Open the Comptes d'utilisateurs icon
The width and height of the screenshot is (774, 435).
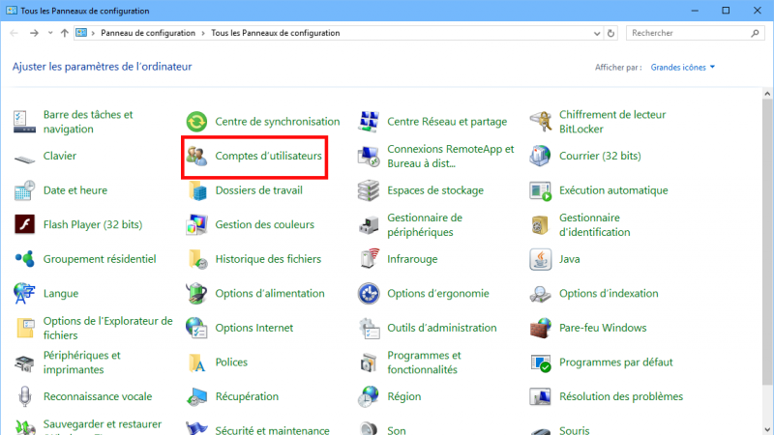pos(197,156)
